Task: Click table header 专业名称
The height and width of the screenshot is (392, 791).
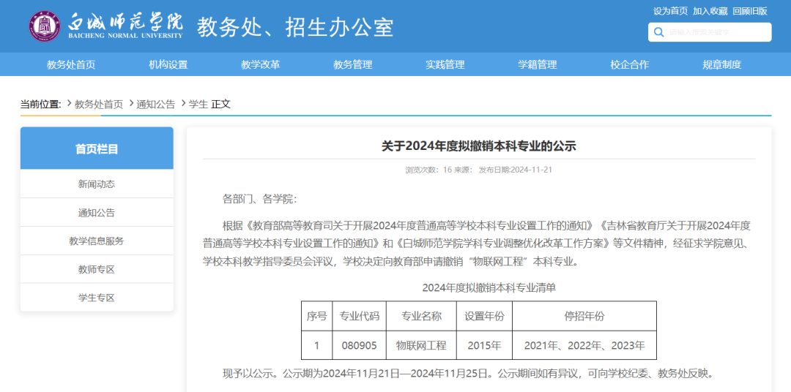Action: coord(421,316)
